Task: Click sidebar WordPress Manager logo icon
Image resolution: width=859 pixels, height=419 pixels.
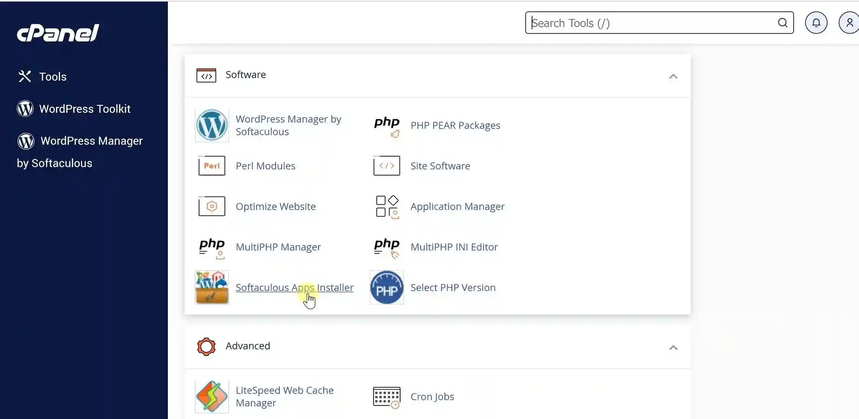Action: 26,141
